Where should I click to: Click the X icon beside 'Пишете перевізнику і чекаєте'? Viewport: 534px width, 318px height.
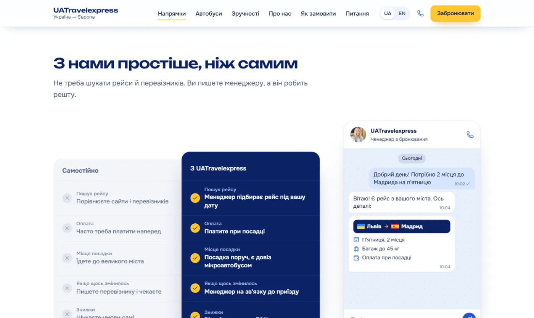pos(67,288)
